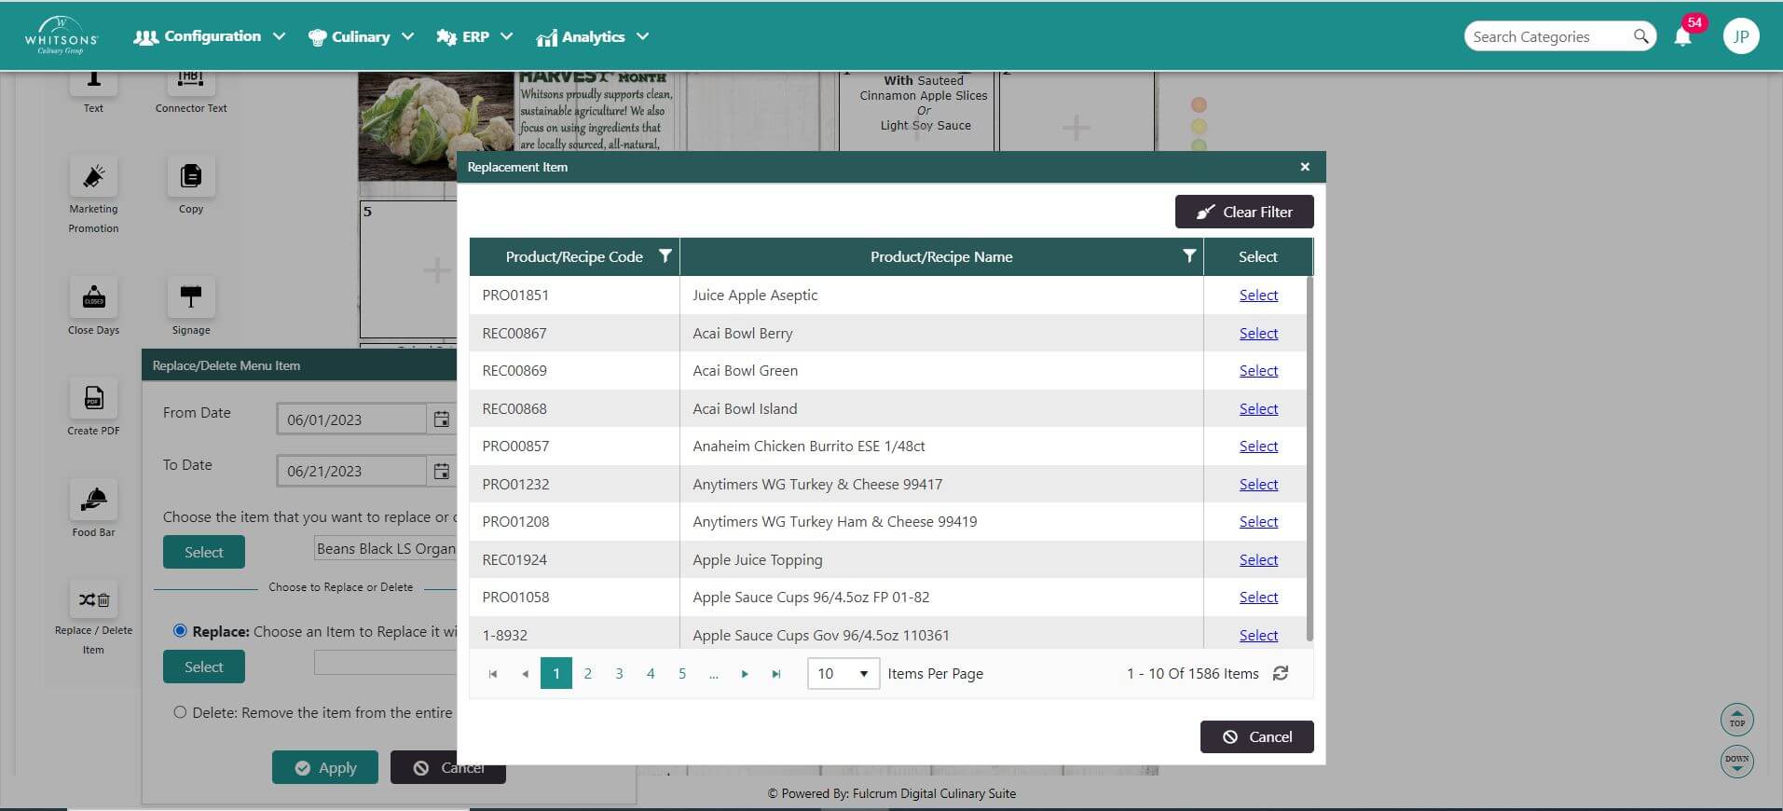Image resolution: width=1783 pixels, height=811 pixels.
Task: Select the Delete radio option
Action: click(x=180, y=712)
